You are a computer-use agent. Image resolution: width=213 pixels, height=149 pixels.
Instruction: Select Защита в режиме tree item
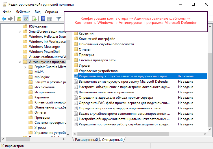pyautogui.click(x=50, y=82)
